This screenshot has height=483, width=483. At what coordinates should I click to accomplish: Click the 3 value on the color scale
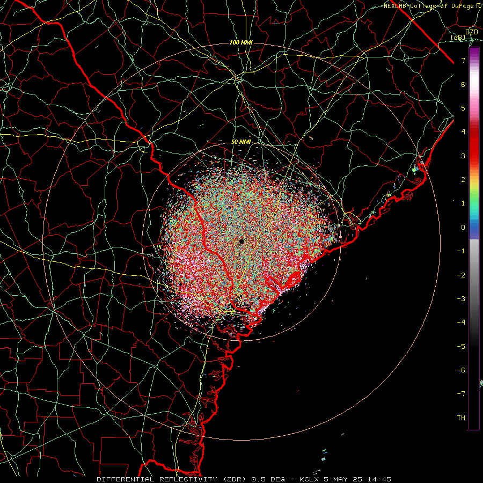click(463, 156)
